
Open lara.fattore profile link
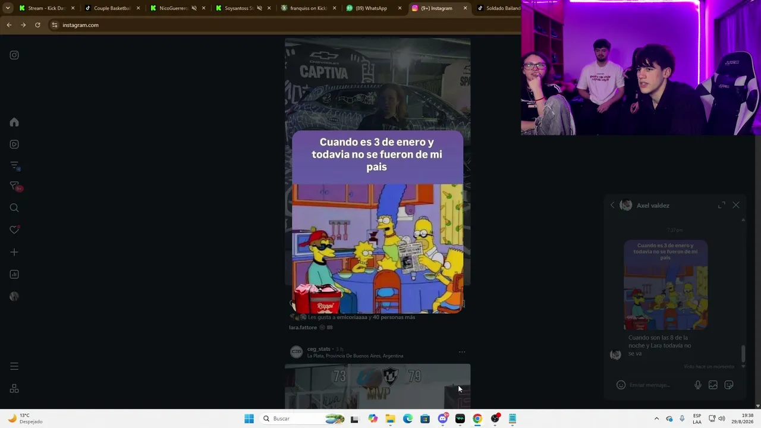click(x=303, y=328)
